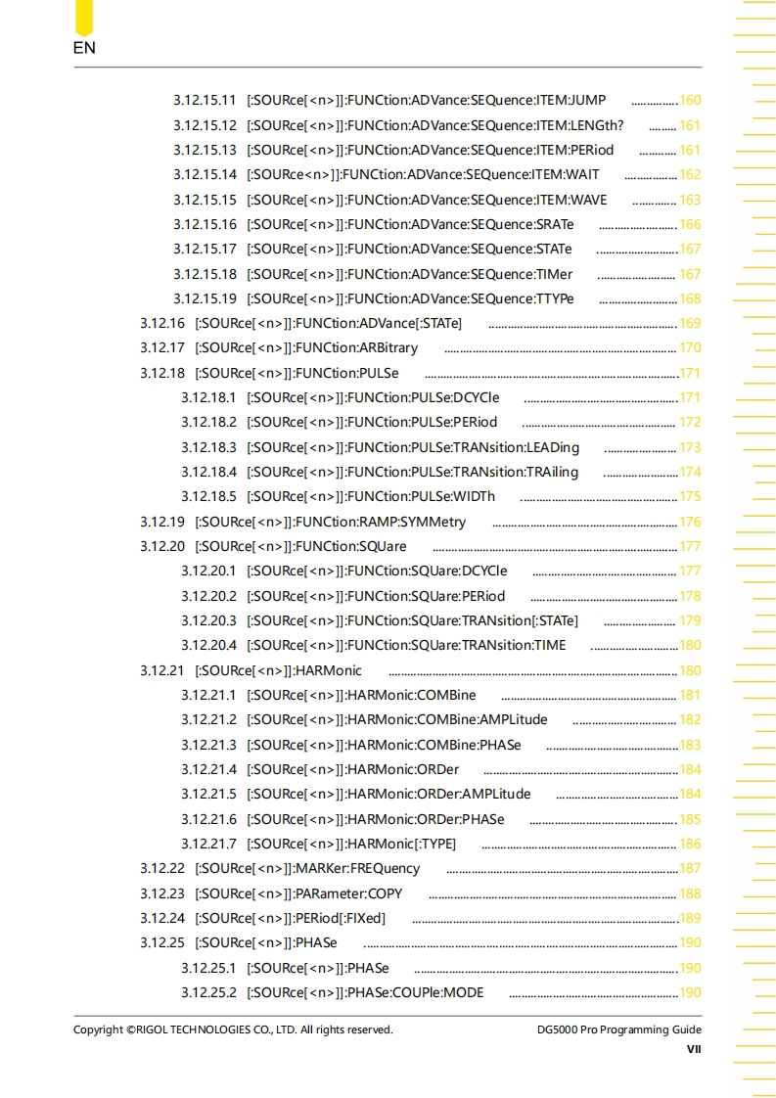Image resolution: width=776 pixels, height=1098 pixels.
Task: Jump to 3.12.21 HARMonic section
Action: coord(278,670)
